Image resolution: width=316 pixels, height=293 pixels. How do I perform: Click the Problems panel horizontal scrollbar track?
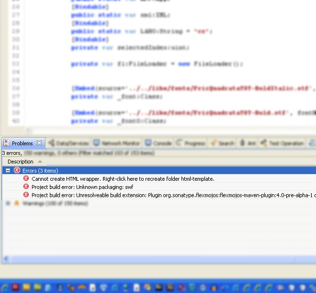163,259
